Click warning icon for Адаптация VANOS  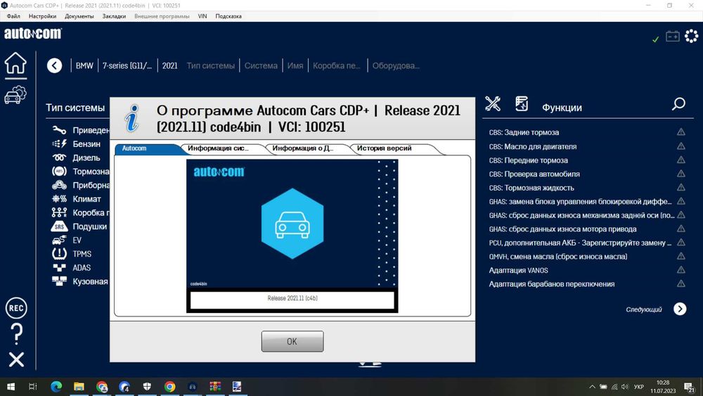point(681,270)
